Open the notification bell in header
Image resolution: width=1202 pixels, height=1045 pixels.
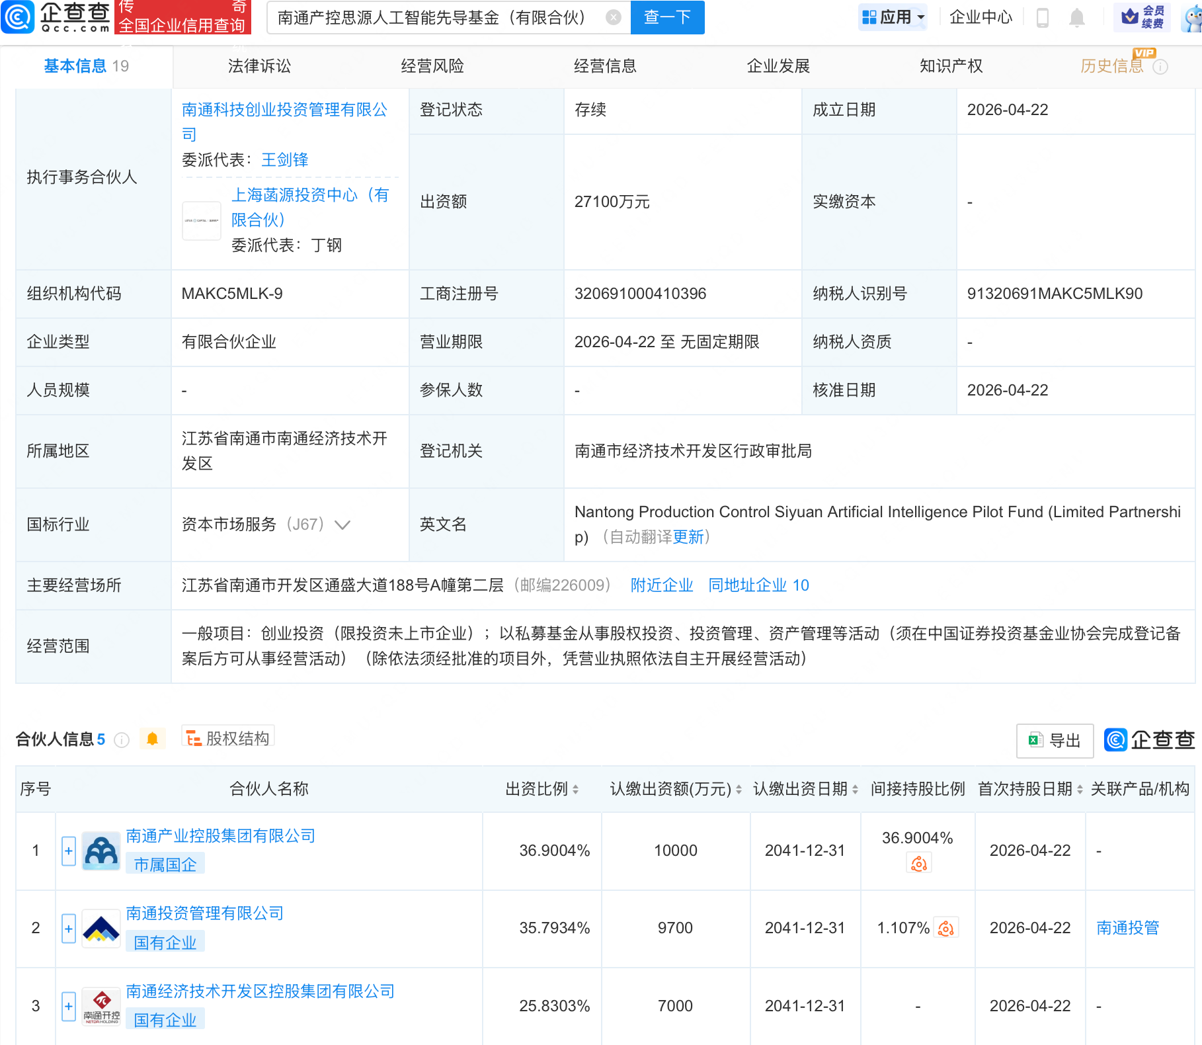tap(1076, 18)
